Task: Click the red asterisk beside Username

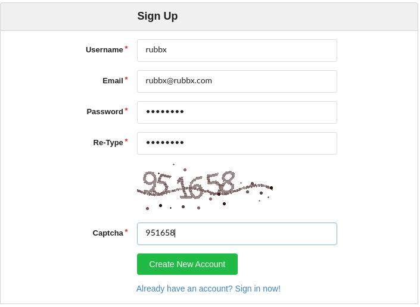Action: tap(126, 48)
